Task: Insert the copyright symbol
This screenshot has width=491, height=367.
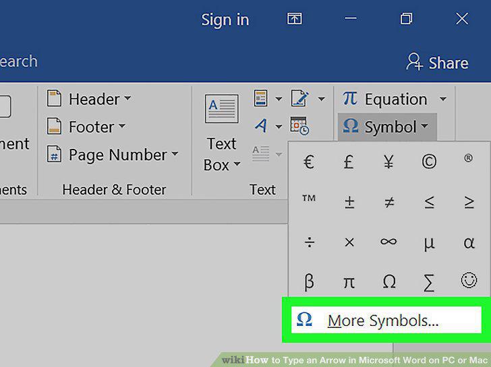Action: pyautogui.click(x=429, y=162)
